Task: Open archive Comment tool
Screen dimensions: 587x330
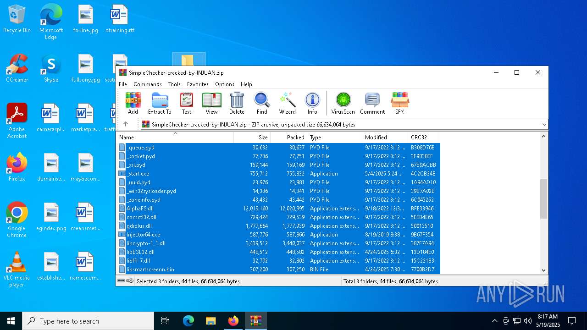Action: [372, 103]
